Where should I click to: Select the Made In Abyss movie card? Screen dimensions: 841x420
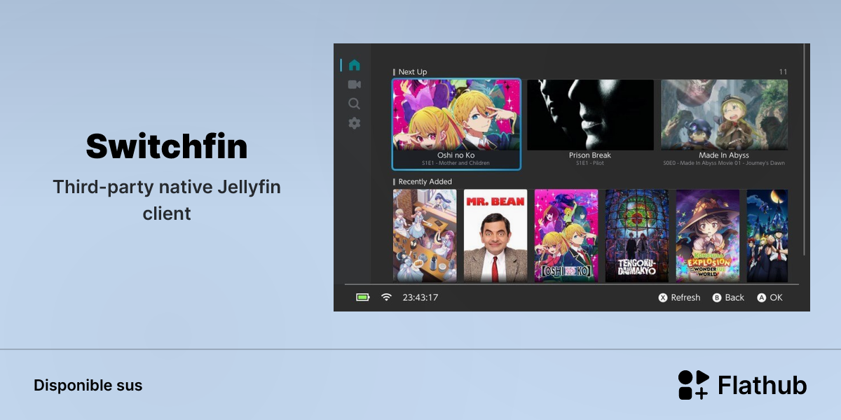point(724,124)
